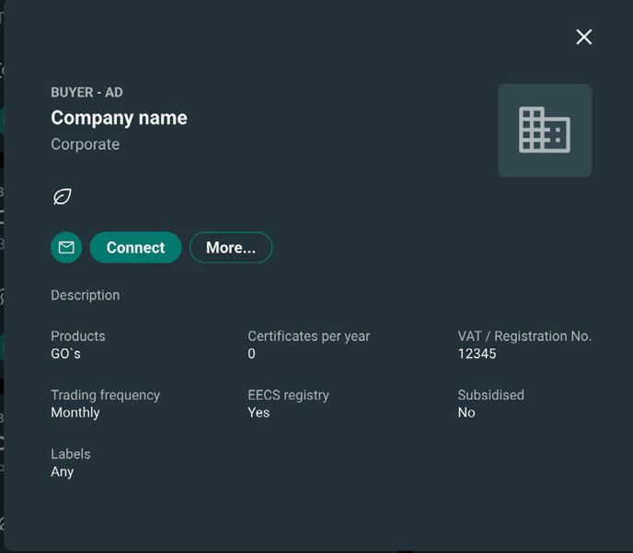633x553 pixels.
Task: Click the company building logo placeholder
Action: point(545,130)
